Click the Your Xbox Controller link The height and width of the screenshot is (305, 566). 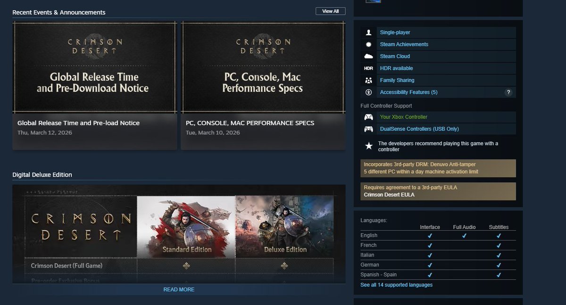click(403, 117)
